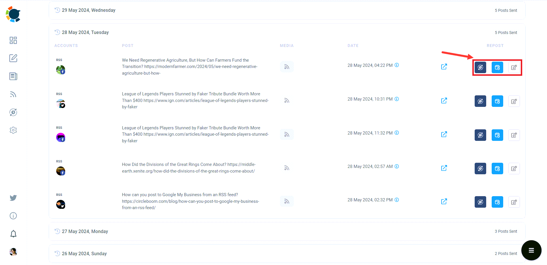
Task: Expand the 26 May 2024 Sunday section
Action: [84, 253]
